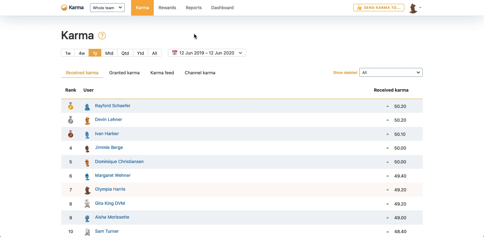Viewport: 484px width, 237px height.
Task: Open Margaret Wehner's profile link
Action: 113,175
